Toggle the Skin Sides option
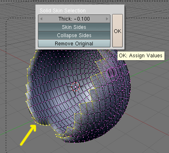This screenshot has width=169, height=153. coord(74,27)
